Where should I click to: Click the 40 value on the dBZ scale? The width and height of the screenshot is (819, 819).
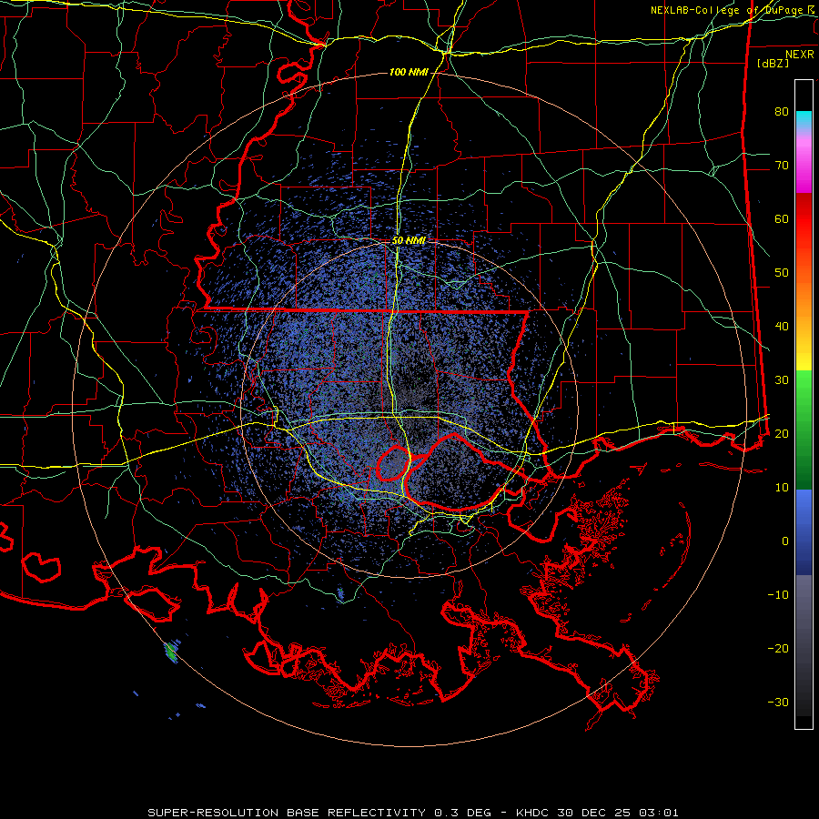coord(782,327)
